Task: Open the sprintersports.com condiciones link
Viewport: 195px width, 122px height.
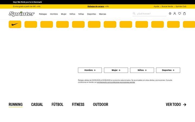Action: (116, 82)
